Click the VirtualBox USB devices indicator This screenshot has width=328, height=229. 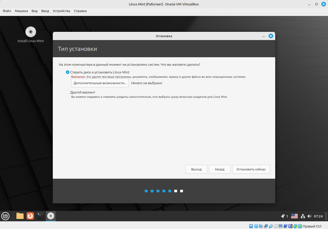[271, 226]
